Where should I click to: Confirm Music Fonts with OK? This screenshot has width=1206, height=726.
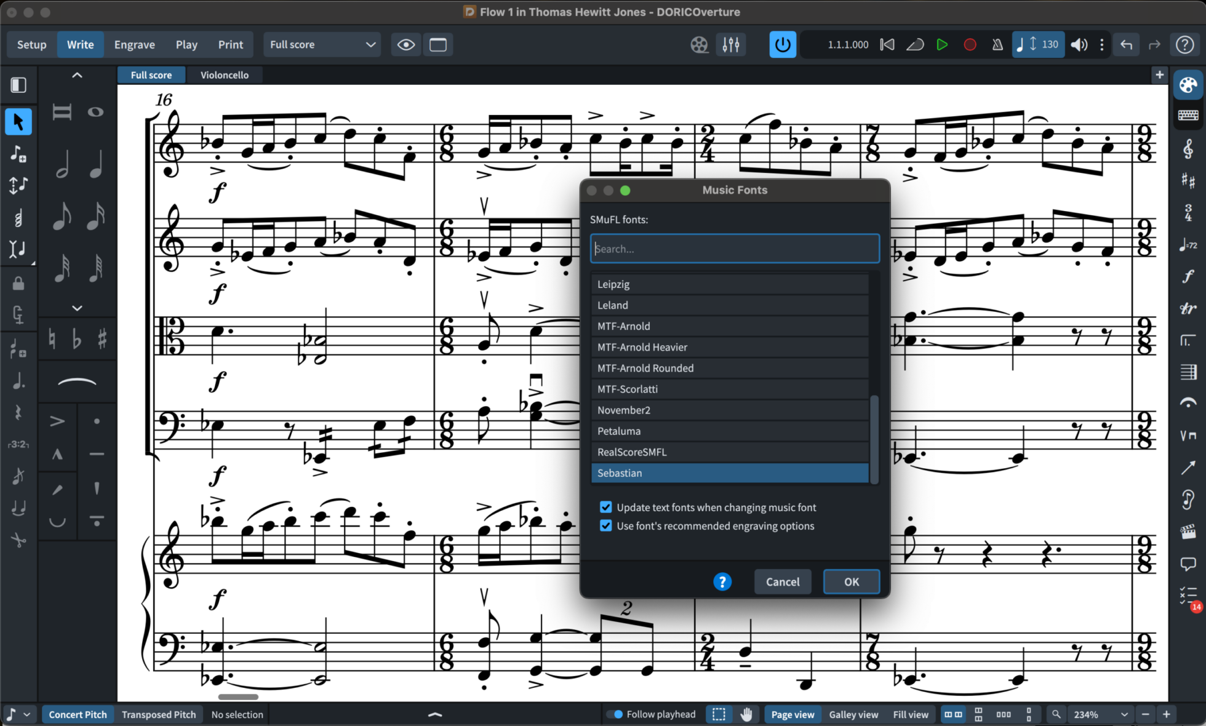851,581
